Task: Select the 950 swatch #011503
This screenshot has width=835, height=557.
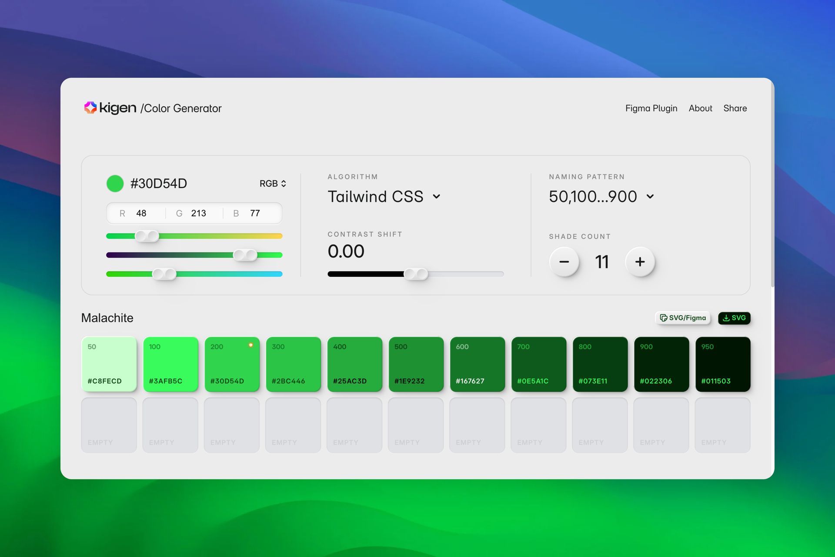Action: click(722, 364)
